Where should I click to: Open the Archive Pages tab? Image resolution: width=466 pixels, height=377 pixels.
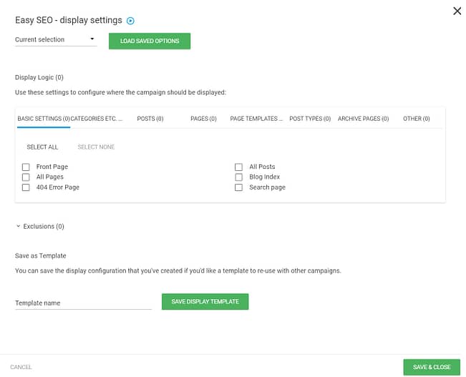tap(363, 119)
